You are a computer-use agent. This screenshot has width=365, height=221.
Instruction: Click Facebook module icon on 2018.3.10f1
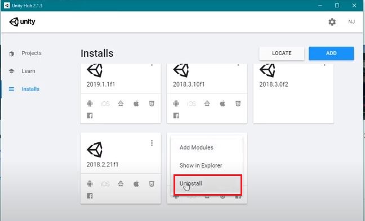176,115
